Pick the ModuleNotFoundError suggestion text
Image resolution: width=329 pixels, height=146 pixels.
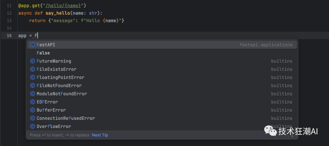[x=62, y=94]
